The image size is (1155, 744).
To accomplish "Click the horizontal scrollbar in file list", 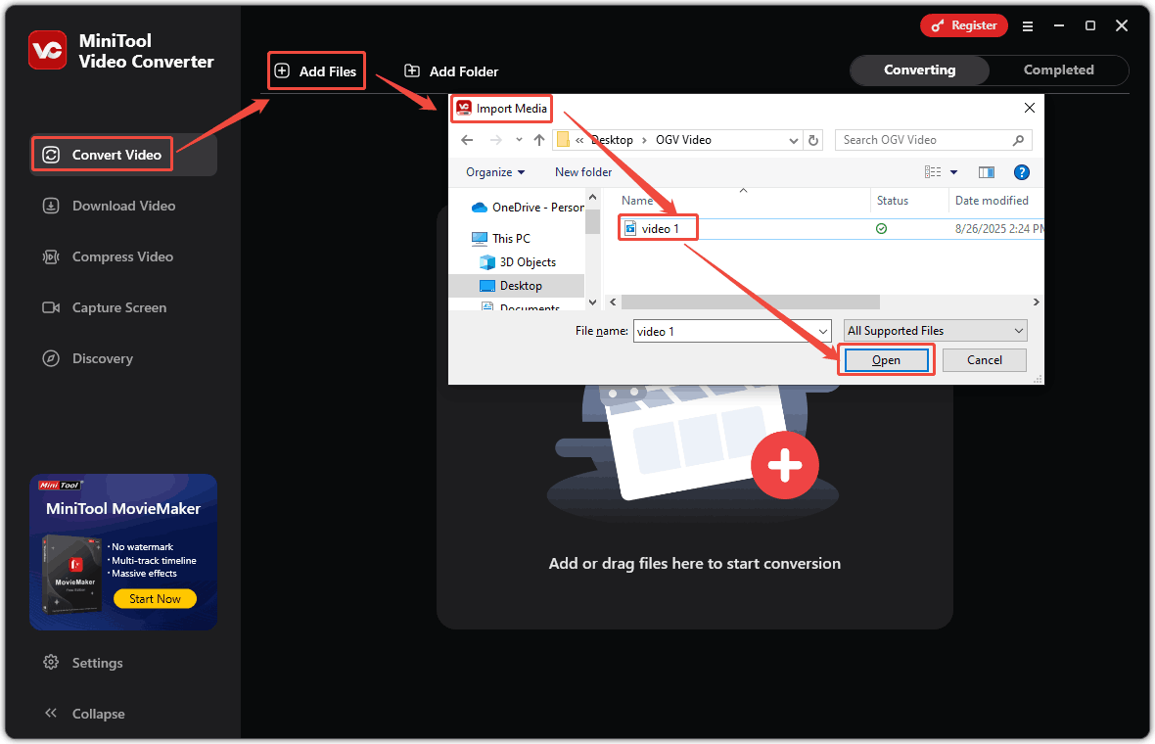I will coord(750,302).
